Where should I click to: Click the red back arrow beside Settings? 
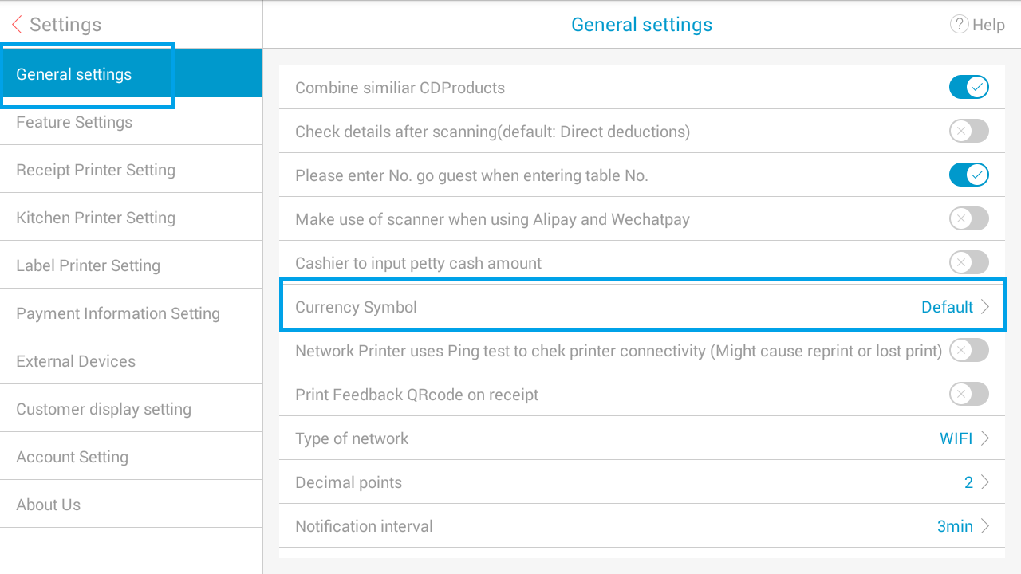(17, 25)
